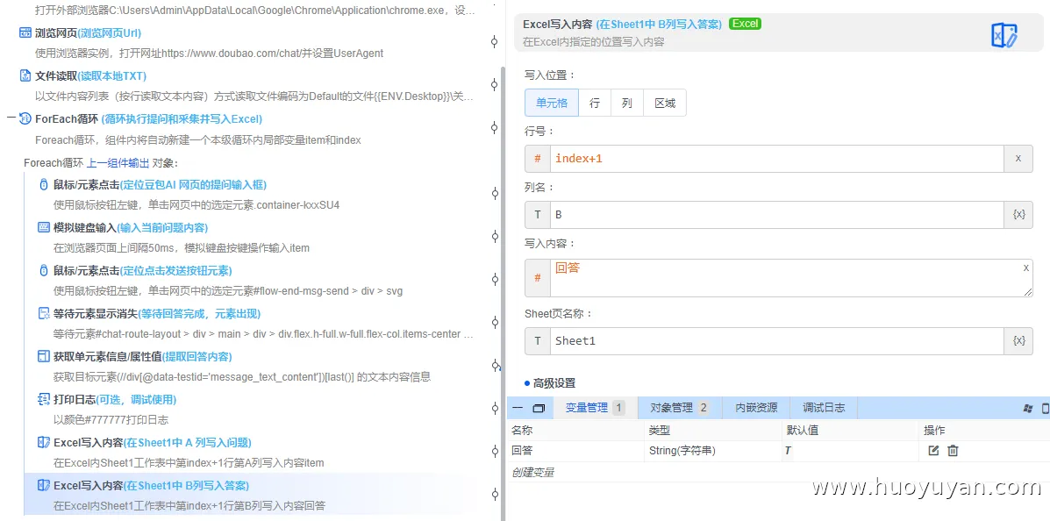Click mouse icon of 定位点击发送按钮元素 step
The image size is (1050, 521).
pos(44,270)
